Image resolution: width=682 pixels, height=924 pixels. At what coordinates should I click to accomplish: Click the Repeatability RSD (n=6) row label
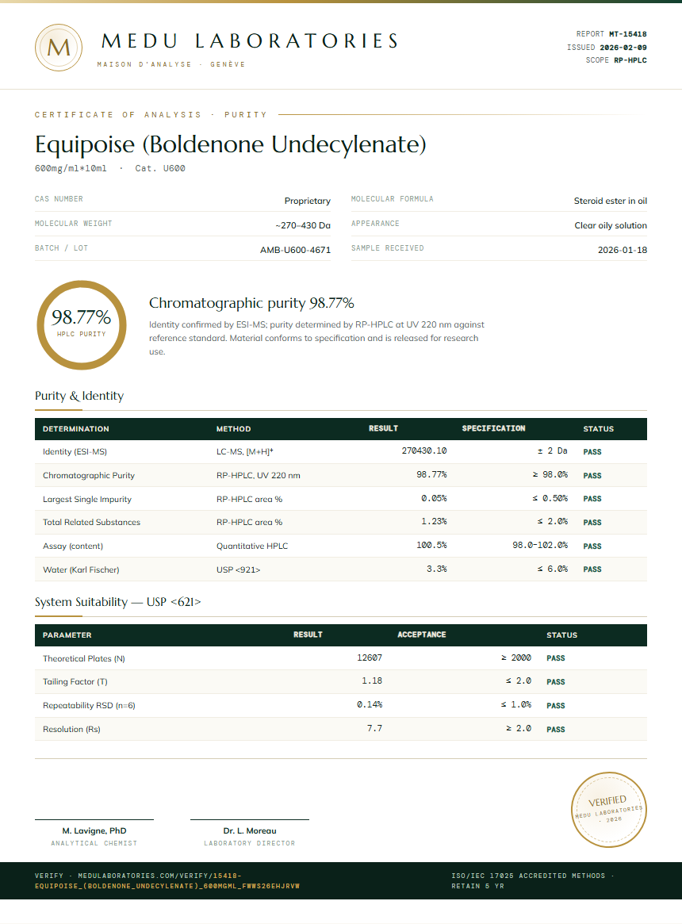click(89, 705)
